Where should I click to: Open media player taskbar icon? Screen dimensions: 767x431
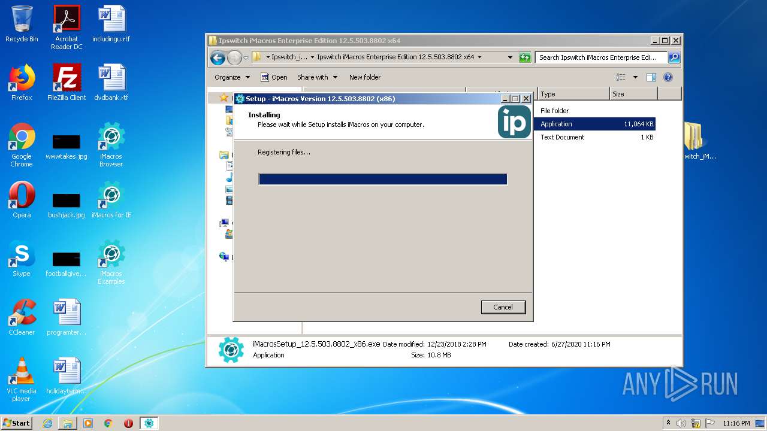[88, 423]
